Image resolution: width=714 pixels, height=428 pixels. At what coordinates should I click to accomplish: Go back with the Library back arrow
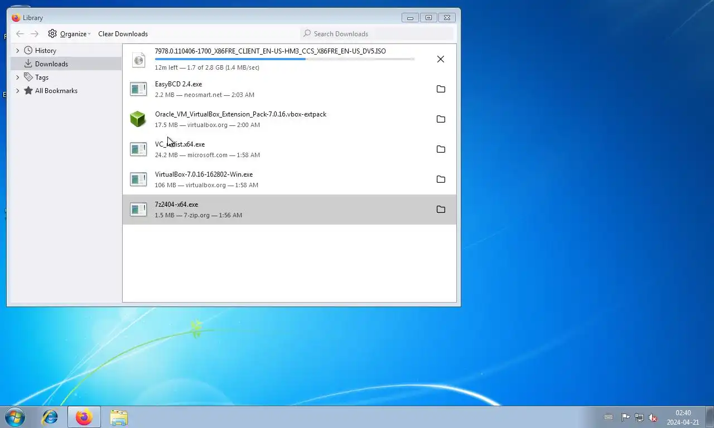(20, 34)
